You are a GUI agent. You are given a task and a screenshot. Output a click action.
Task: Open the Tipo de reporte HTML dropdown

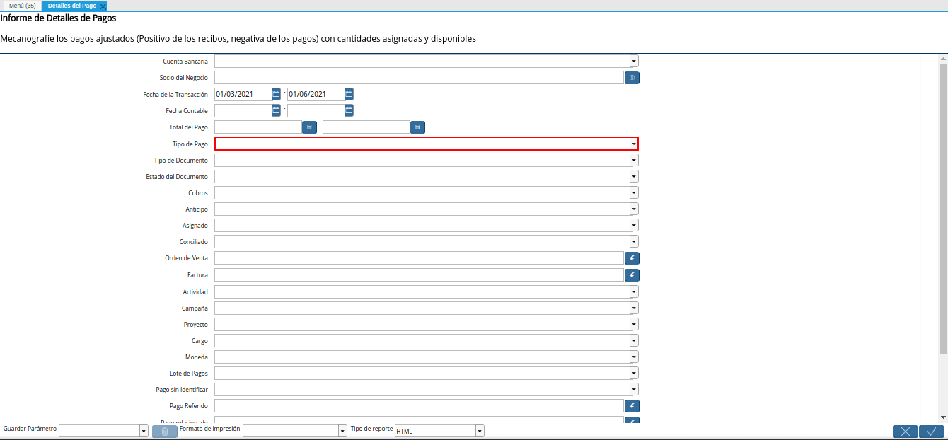(x=480, y=432)
